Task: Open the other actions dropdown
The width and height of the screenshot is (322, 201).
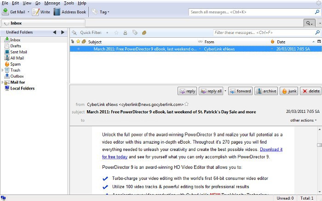Action: click(303, 120)
